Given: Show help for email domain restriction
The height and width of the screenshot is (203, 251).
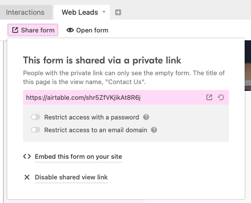Looking at the screenshot, I should [154, 130].
